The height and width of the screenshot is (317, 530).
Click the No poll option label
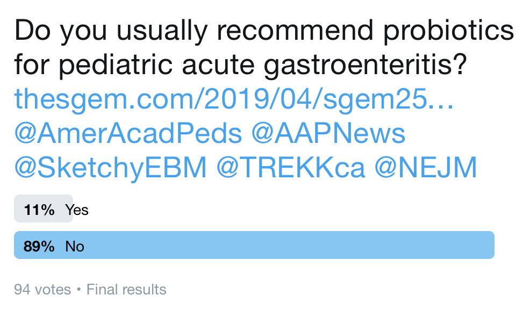(x=75, y=247)
